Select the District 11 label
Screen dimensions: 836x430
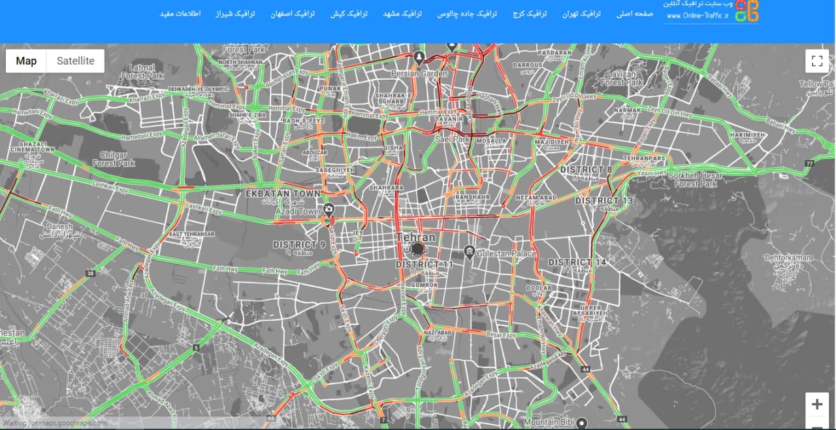(424, 265)
